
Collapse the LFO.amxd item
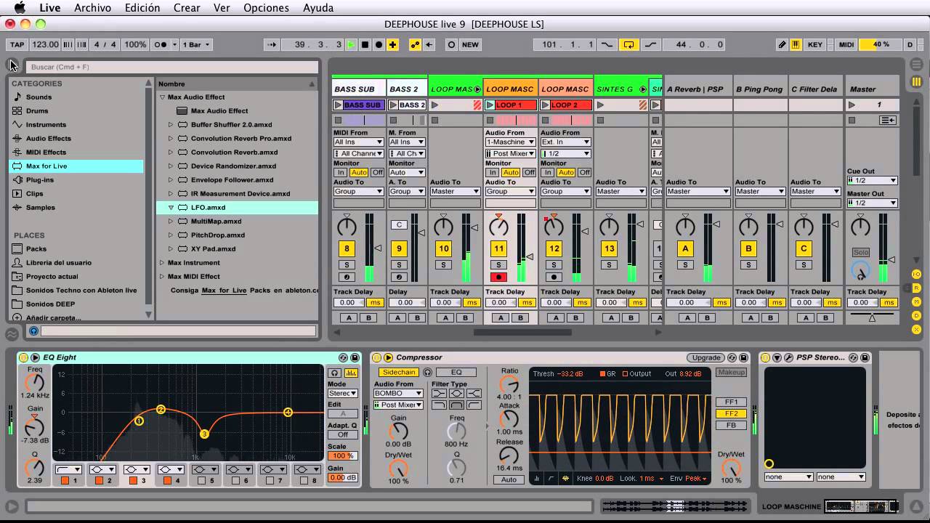pos(171,207)
